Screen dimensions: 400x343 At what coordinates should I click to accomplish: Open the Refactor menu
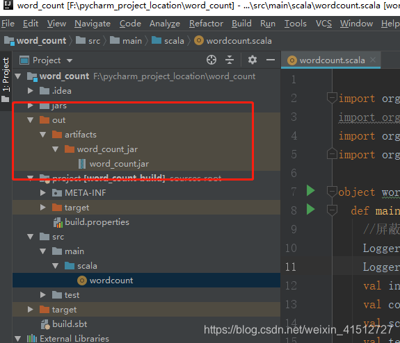[206, 24]
